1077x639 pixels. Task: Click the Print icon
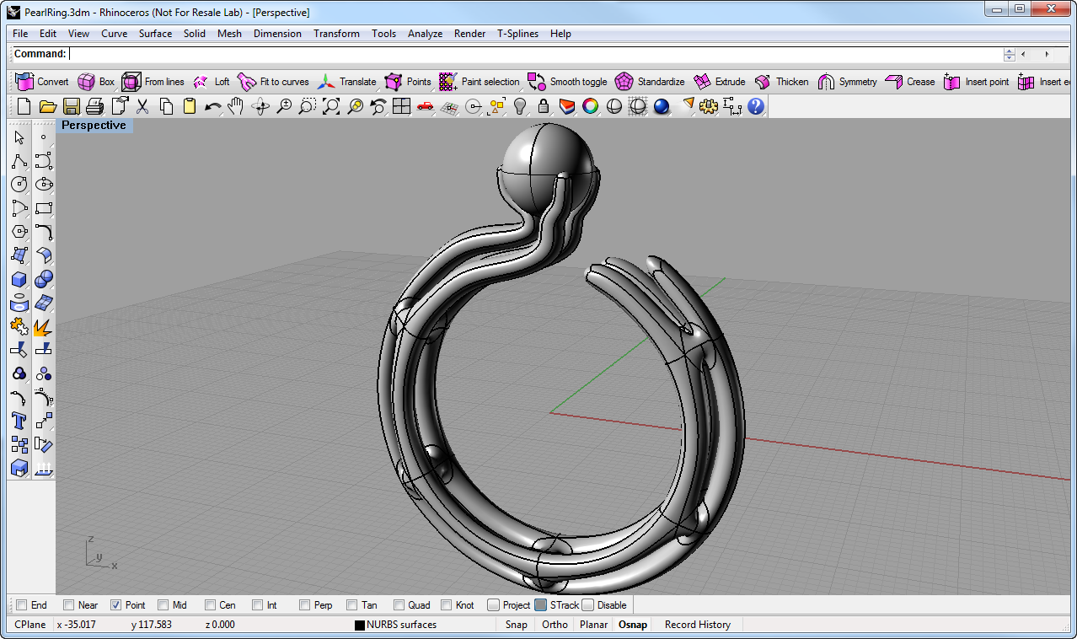pyautogui.click(x=94, y=106)
